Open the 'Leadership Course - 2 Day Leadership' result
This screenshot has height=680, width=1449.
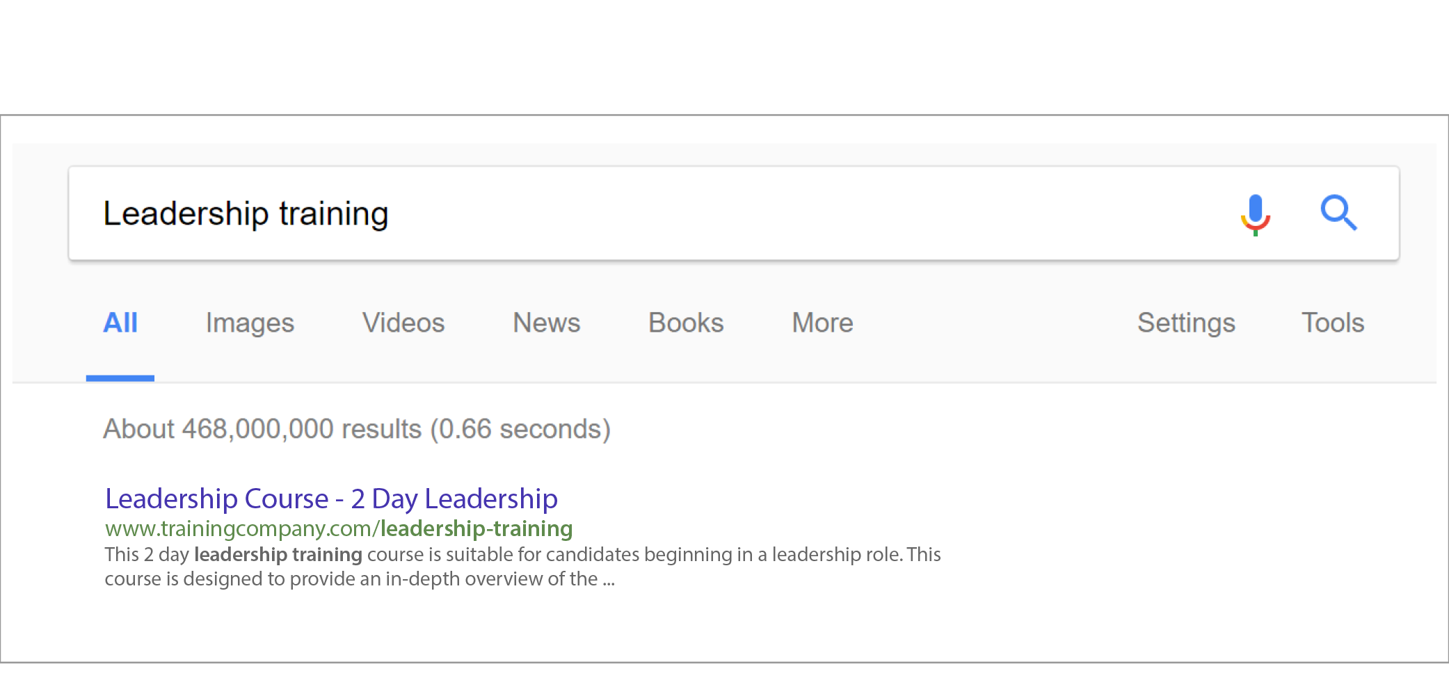click(331, 499)
